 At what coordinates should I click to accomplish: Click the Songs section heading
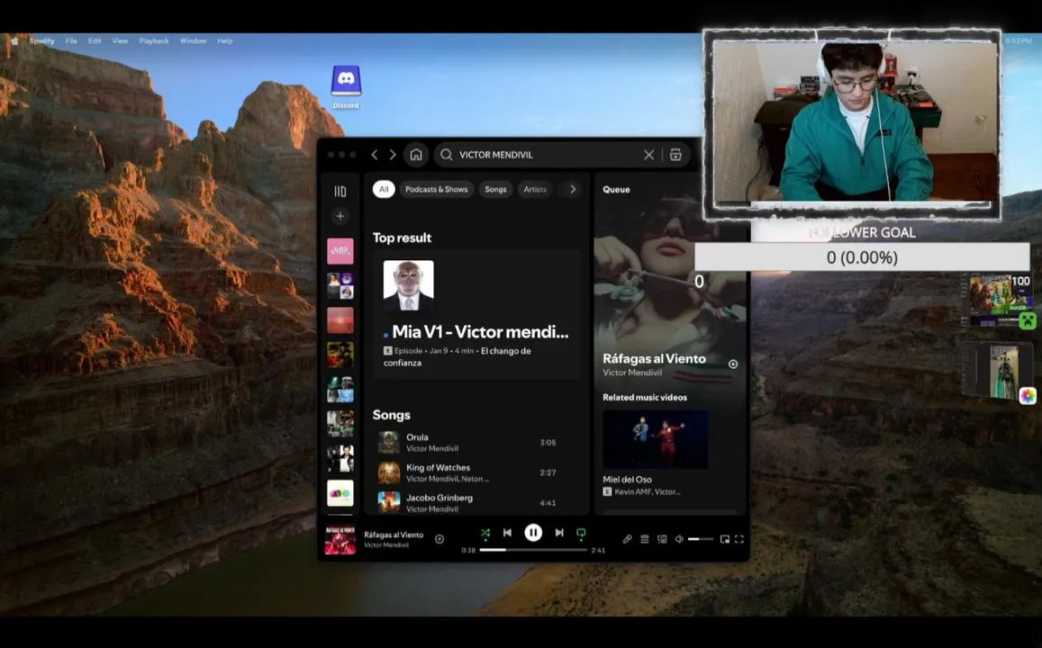pyautogui.click(x=391, y=415)
